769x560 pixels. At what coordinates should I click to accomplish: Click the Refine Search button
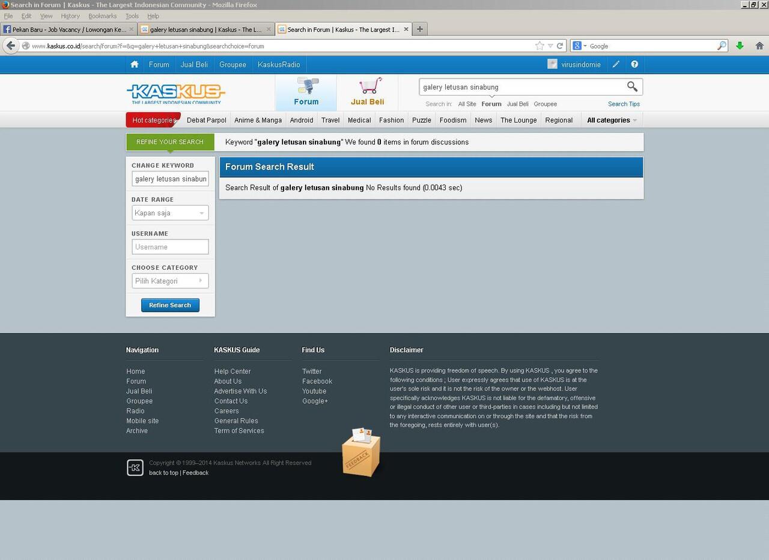[170, 305]
